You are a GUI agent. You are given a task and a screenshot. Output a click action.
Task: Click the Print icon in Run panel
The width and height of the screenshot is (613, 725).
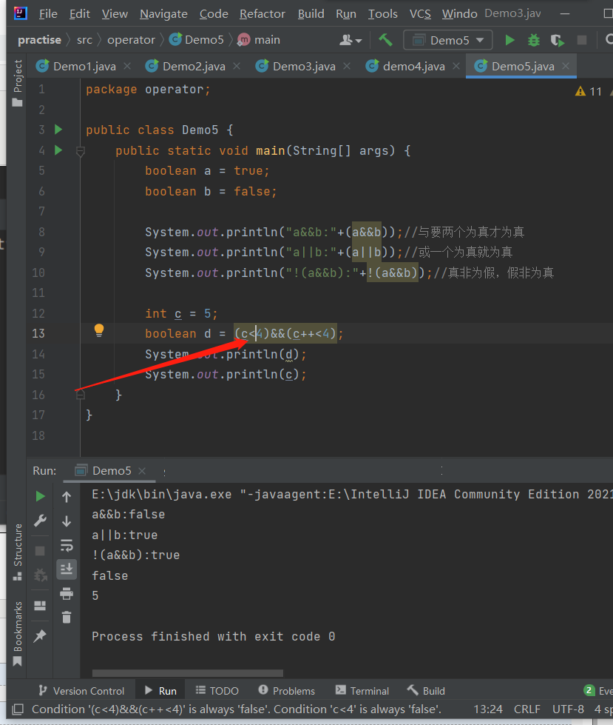tap(67, 593)
